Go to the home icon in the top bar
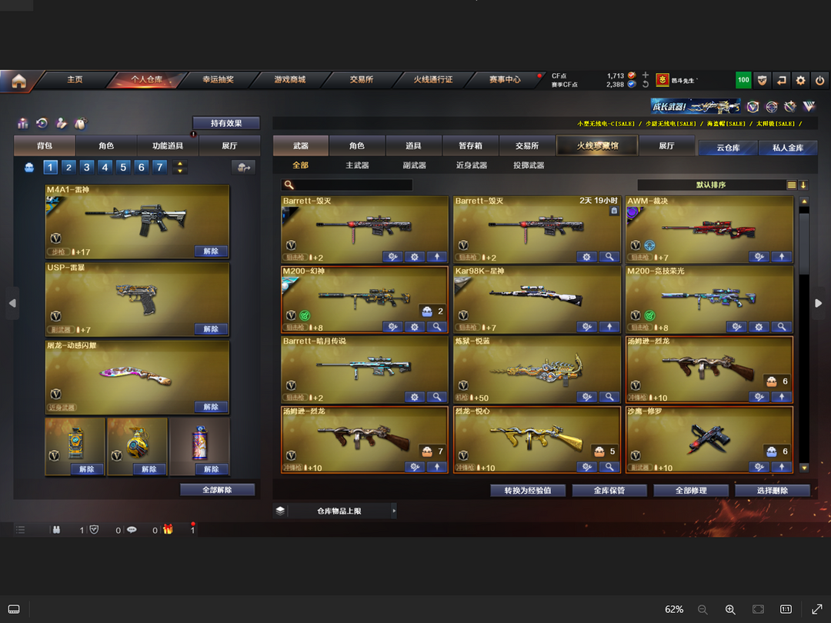 coord(18,81)
